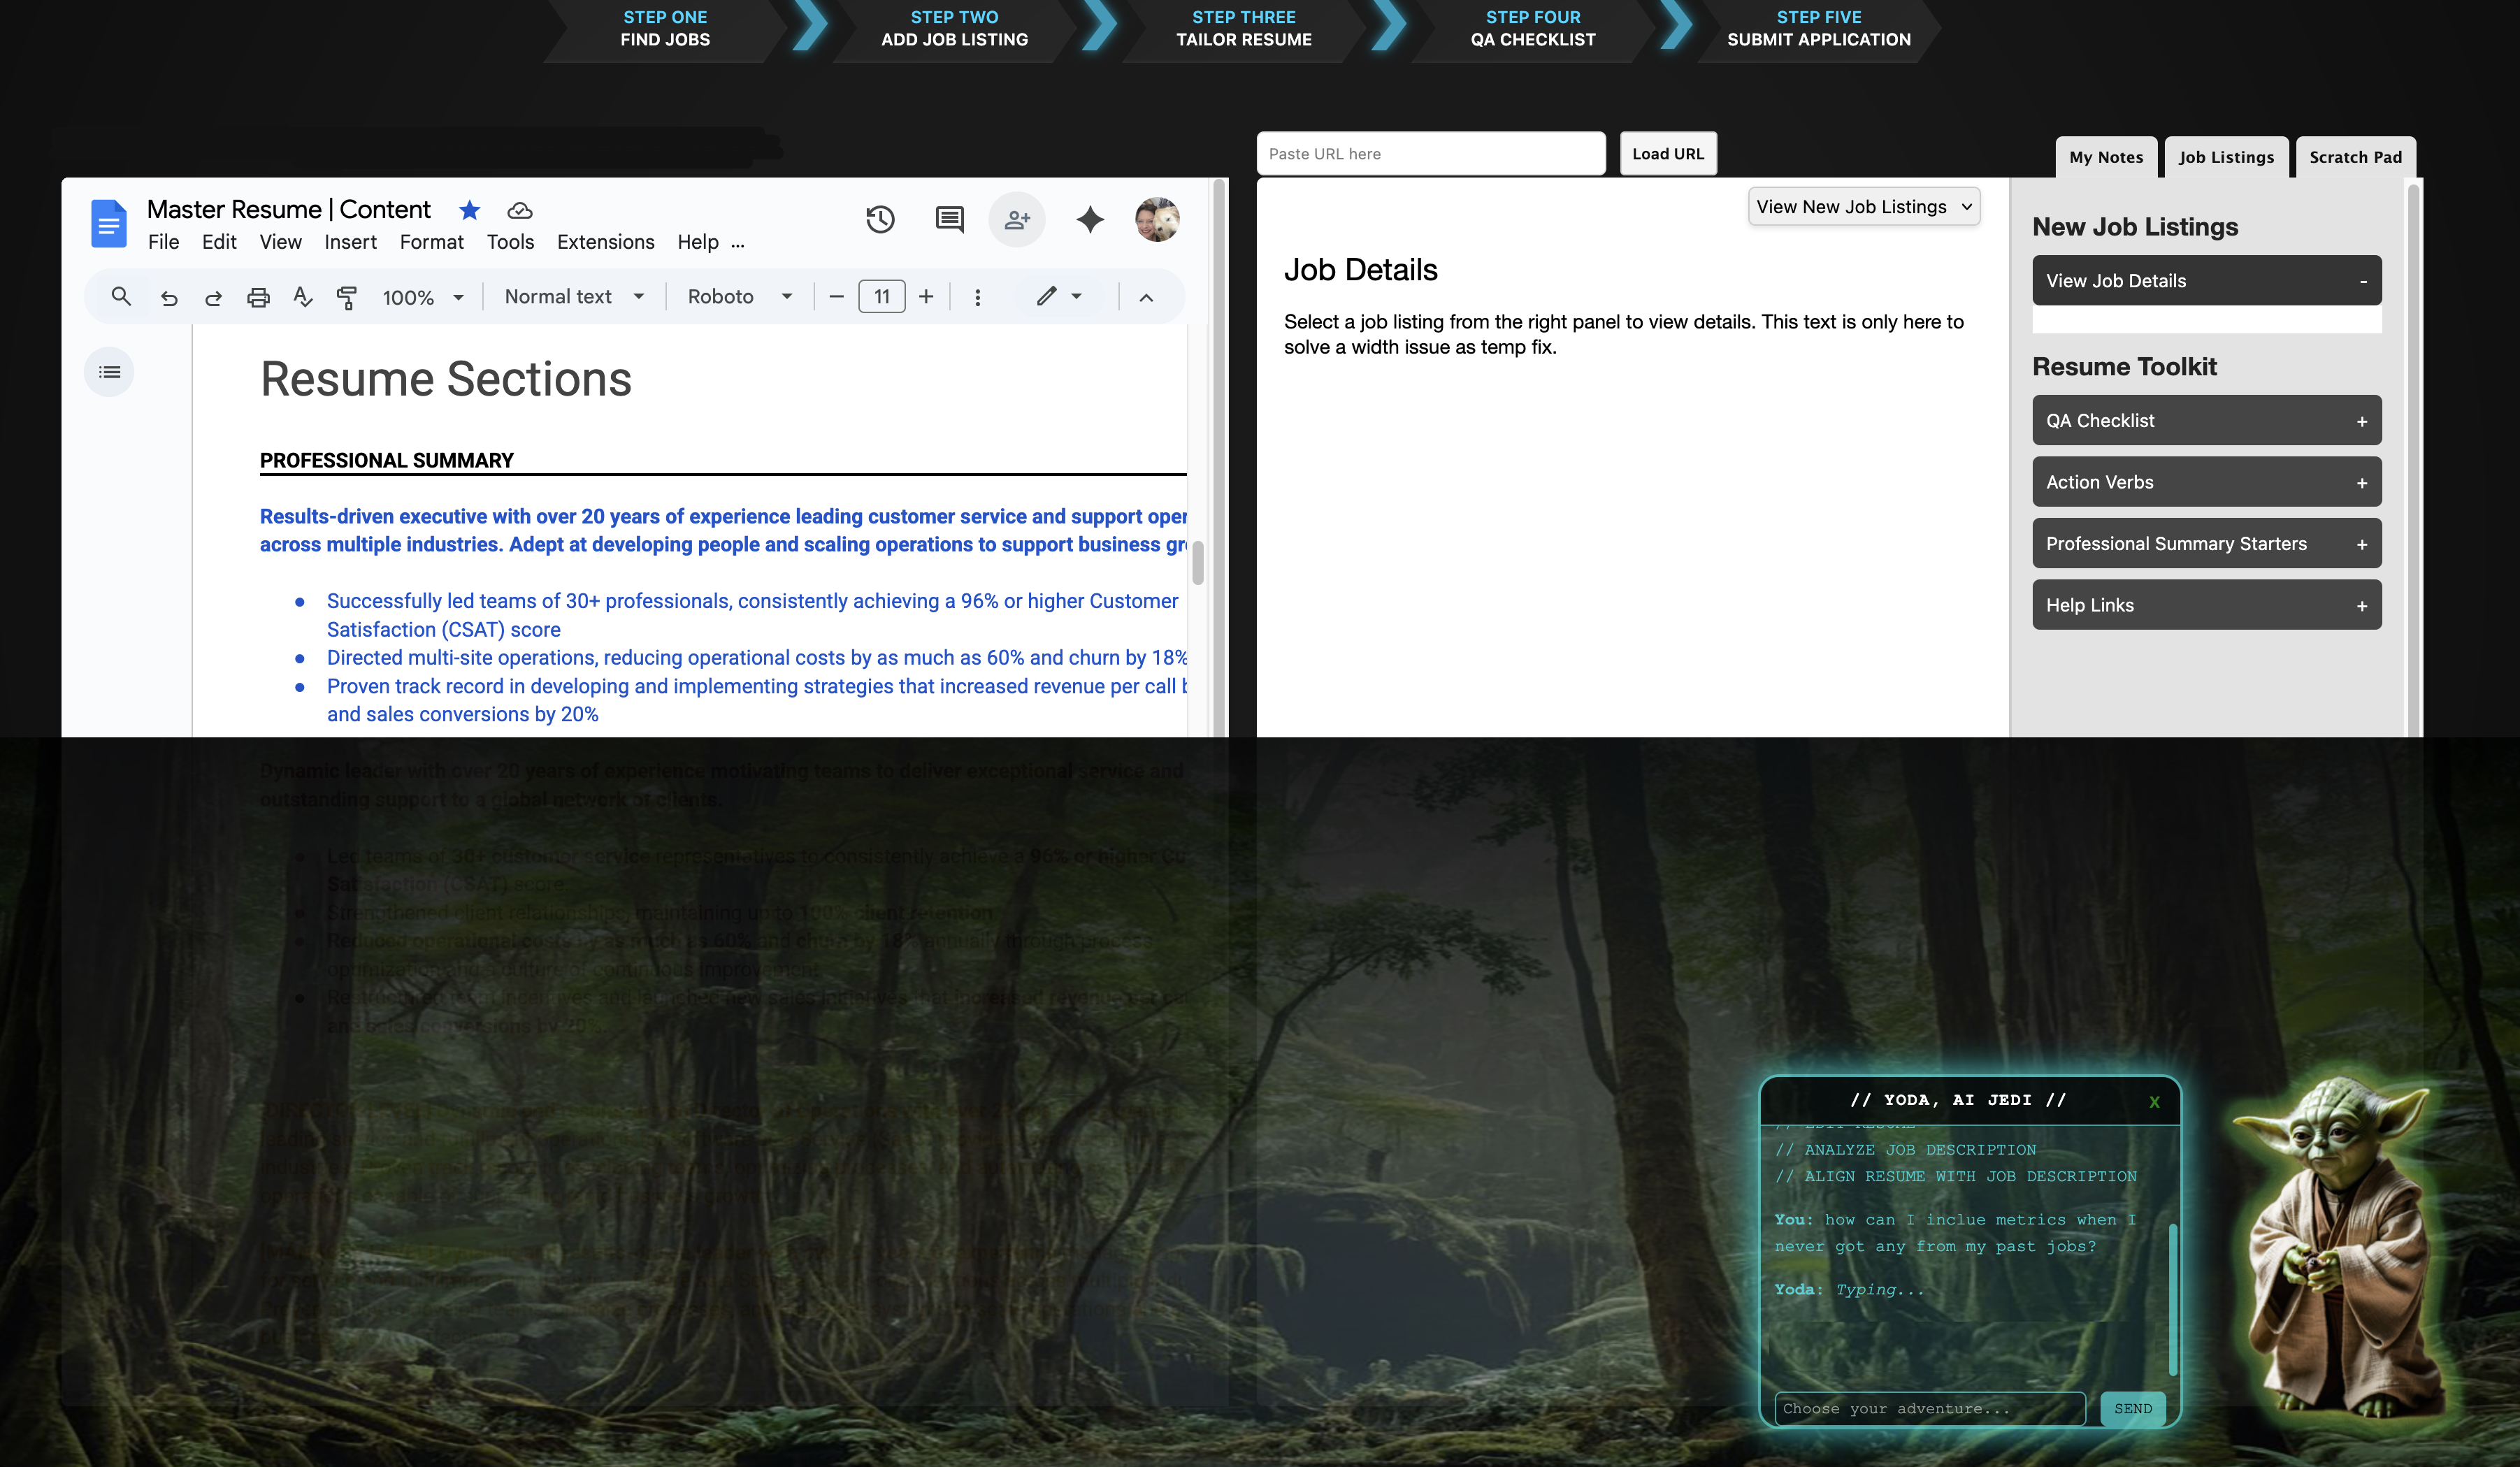Open the version history clock icon
Viewport: 2520px width, 1467px height.
click(x=880, y=219)
